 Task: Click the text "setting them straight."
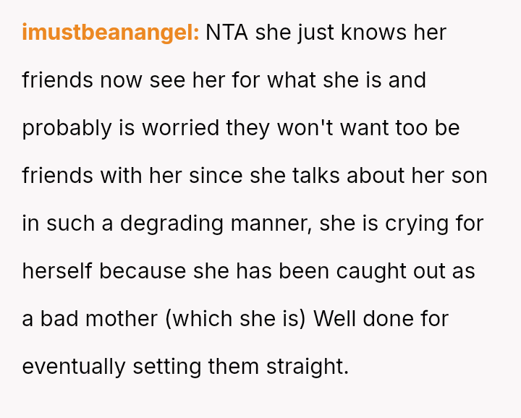241,367
